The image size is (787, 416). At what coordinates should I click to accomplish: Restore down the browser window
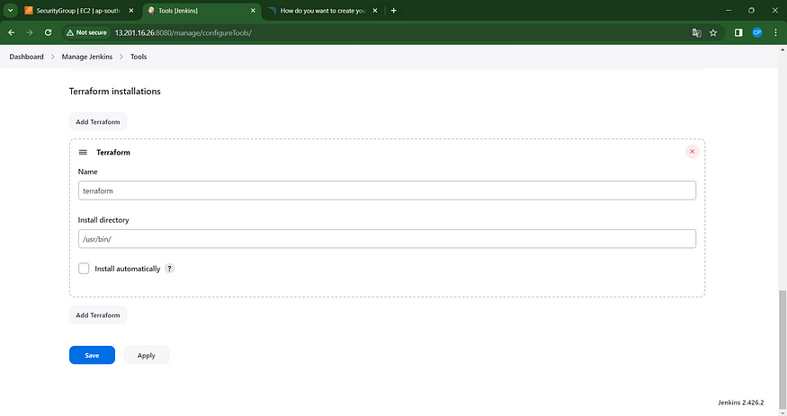click(x=751, y=11)
